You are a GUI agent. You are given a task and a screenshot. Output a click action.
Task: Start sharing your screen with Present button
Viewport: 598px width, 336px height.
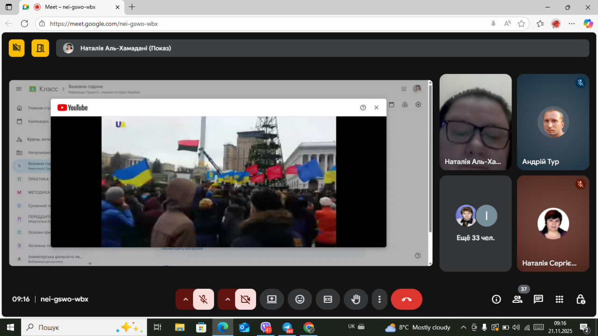(272, 299)
